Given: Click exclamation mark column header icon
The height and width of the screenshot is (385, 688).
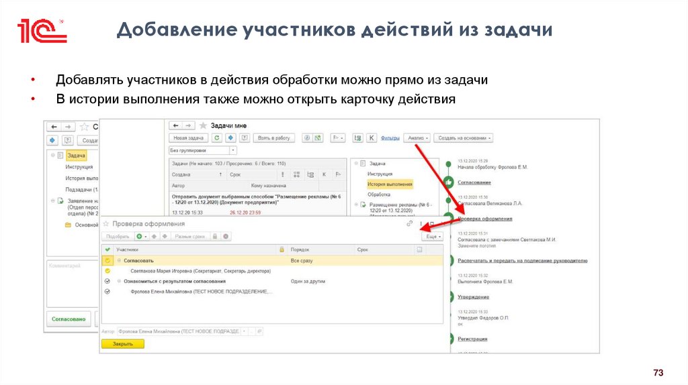Looking at the screenshot, I should tap(283, 174).
